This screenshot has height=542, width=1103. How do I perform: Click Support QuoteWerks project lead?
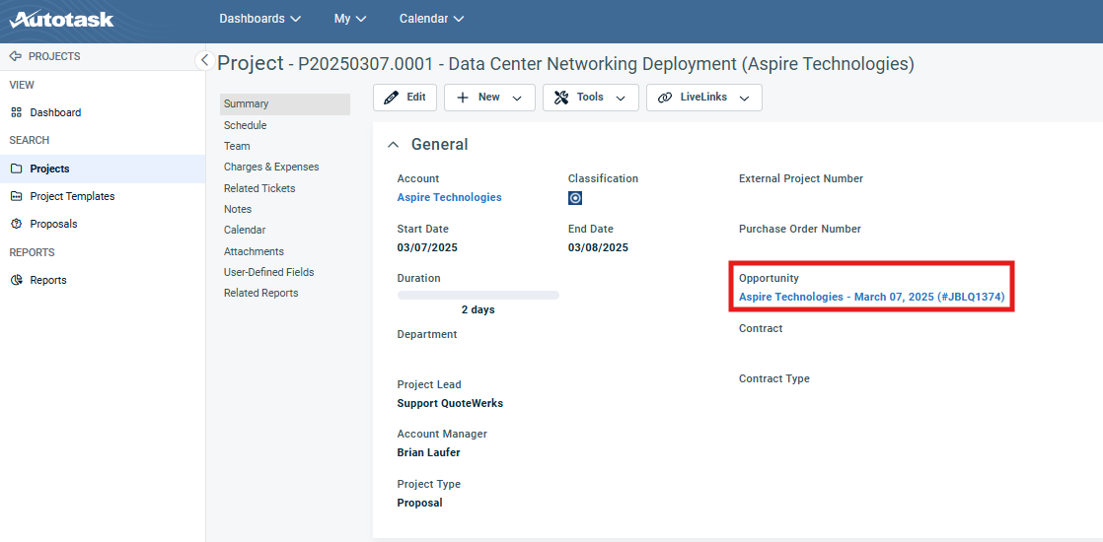coord(450,403)
